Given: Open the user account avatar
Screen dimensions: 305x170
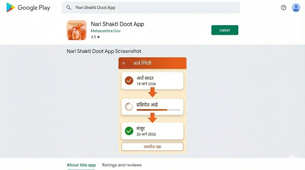Looking at the screenshot, I should [x=296, y=8].
